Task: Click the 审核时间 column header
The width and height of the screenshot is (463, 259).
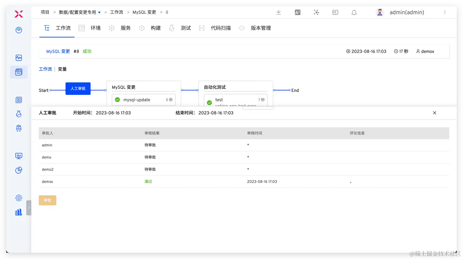Action: (255, 133)
